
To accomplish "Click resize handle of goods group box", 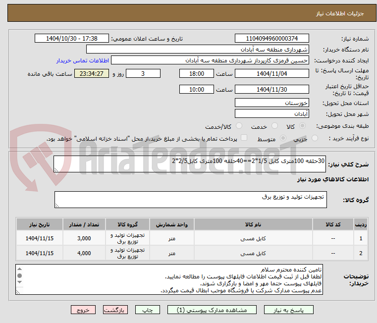I will [x=57, y=205].
